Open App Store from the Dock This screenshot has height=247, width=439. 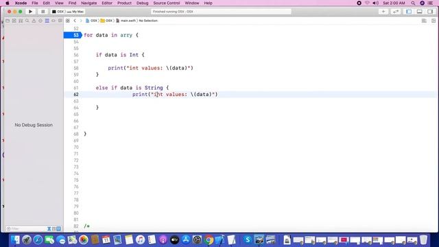(186, 240)
